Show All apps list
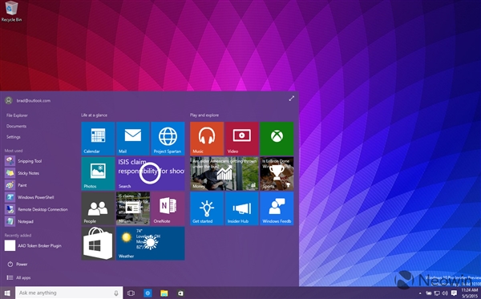The image size is (481, 299). coord(18,277)
